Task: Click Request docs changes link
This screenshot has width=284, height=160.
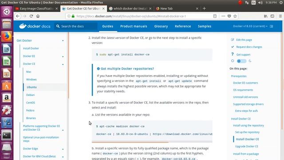Action: (249, 47)
